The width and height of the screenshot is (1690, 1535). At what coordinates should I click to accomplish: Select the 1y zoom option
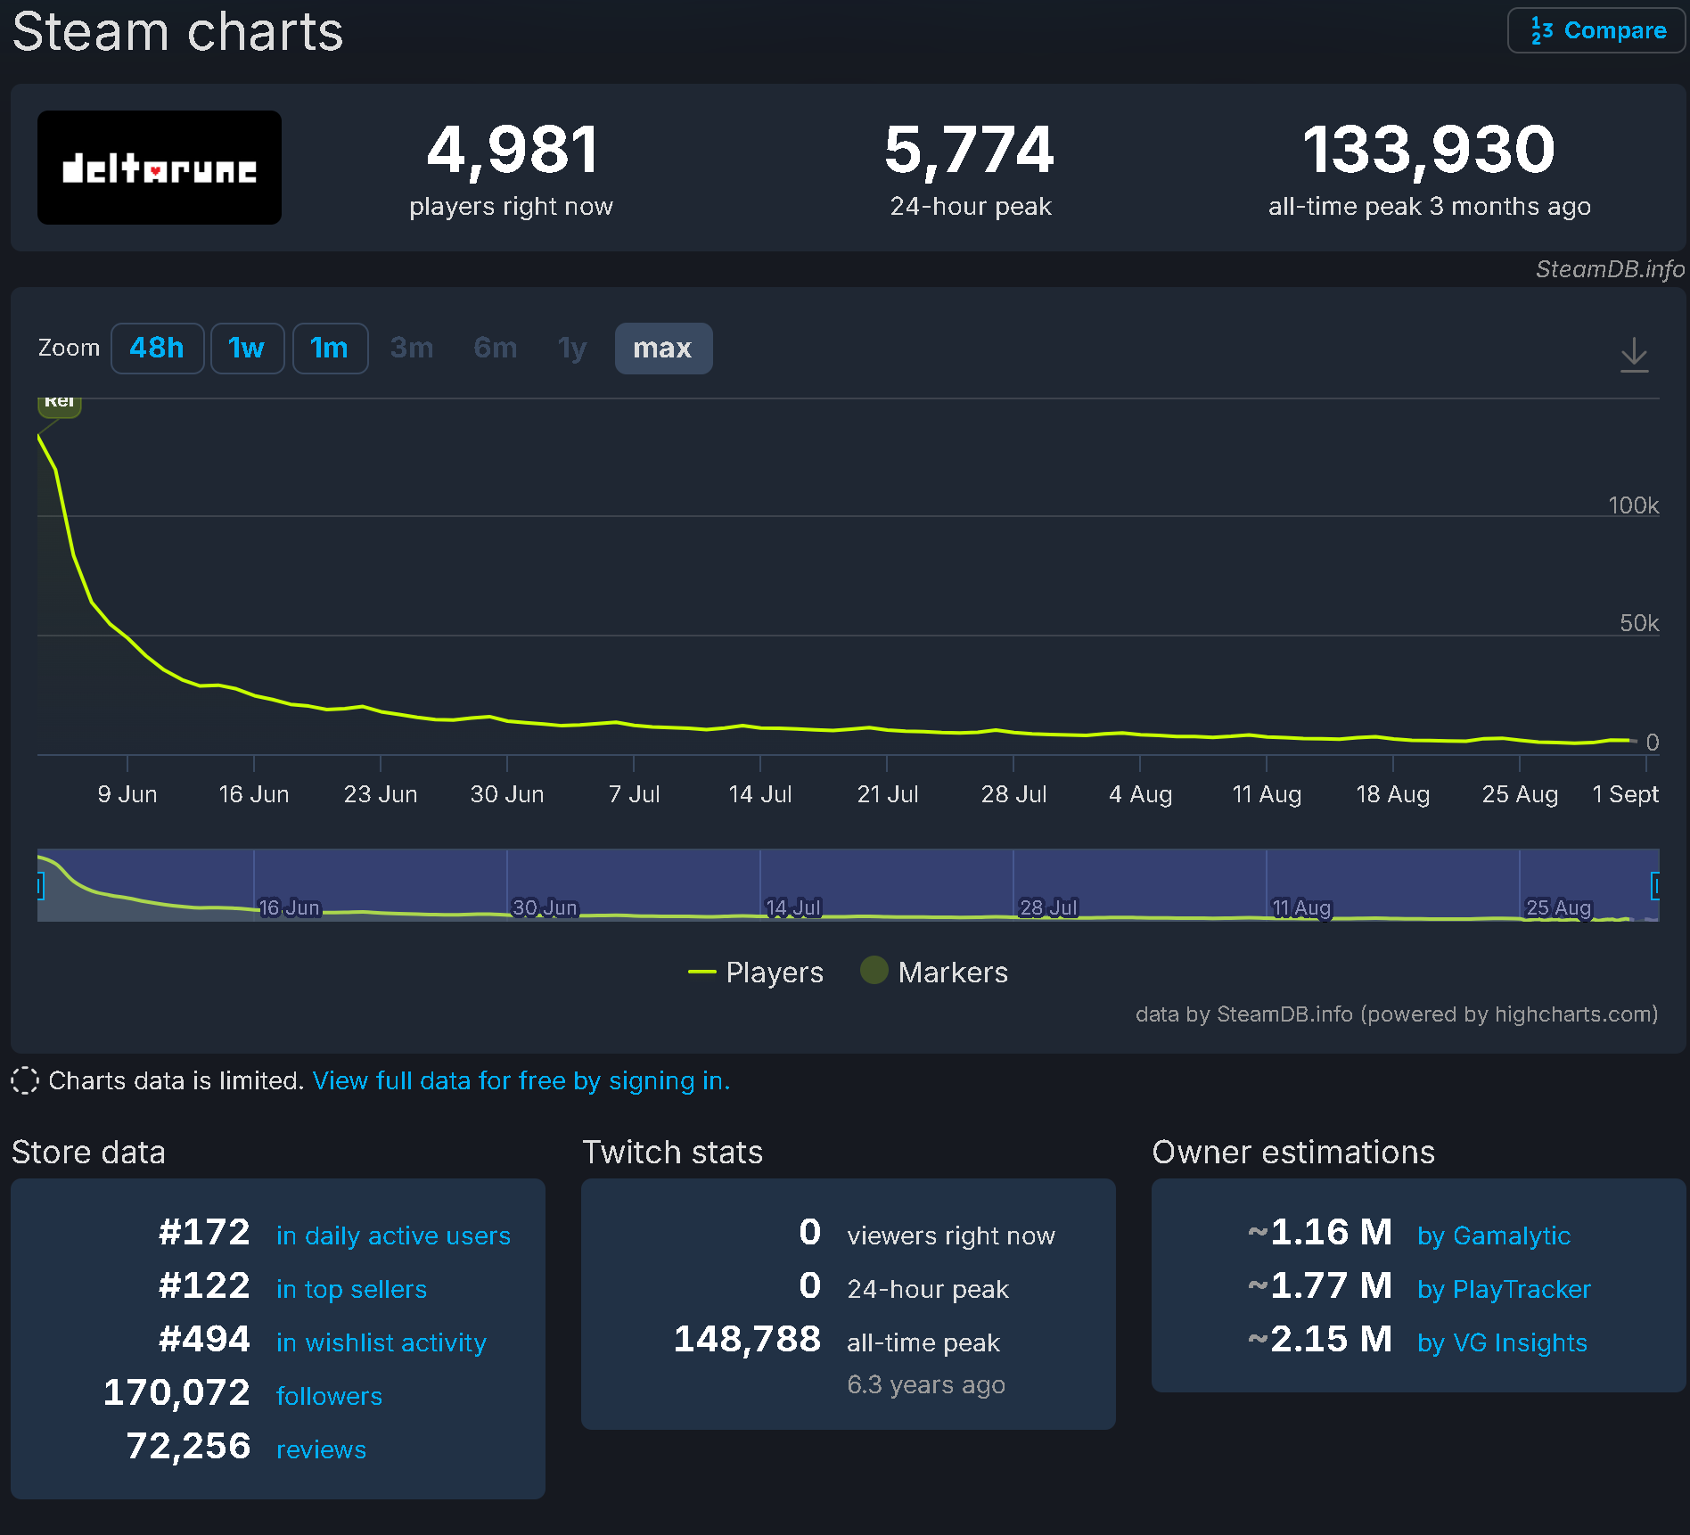tap(572, 348)
